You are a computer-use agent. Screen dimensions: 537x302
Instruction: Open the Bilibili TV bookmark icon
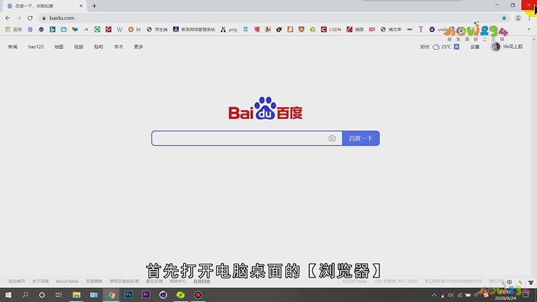click(64, 30)
